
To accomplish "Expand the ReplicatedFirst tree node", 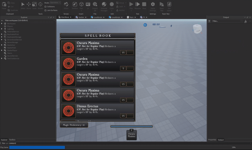I will coord(2,34).
